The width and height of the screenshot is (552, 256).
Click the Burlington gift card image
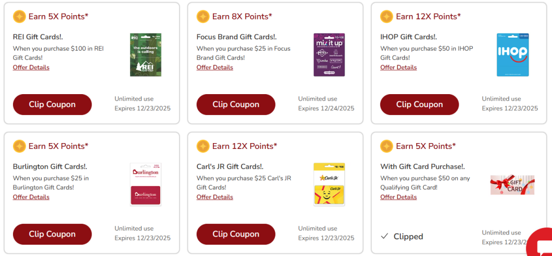(146, 184)
